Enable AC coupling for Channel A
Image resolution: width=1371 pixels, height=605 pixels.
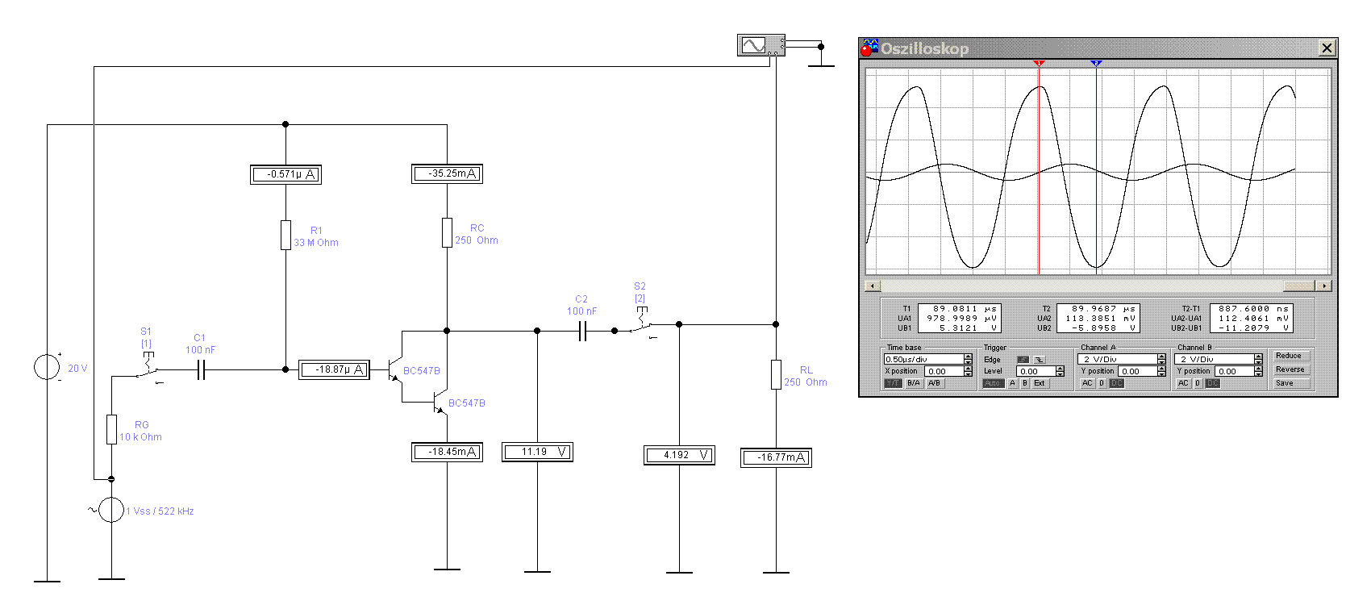(1087, 383)
